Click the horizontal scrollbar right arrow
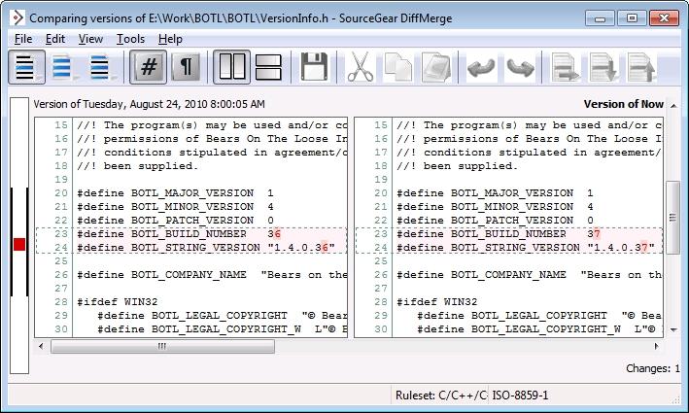This screenshot has height=413, width=689. 657,346
